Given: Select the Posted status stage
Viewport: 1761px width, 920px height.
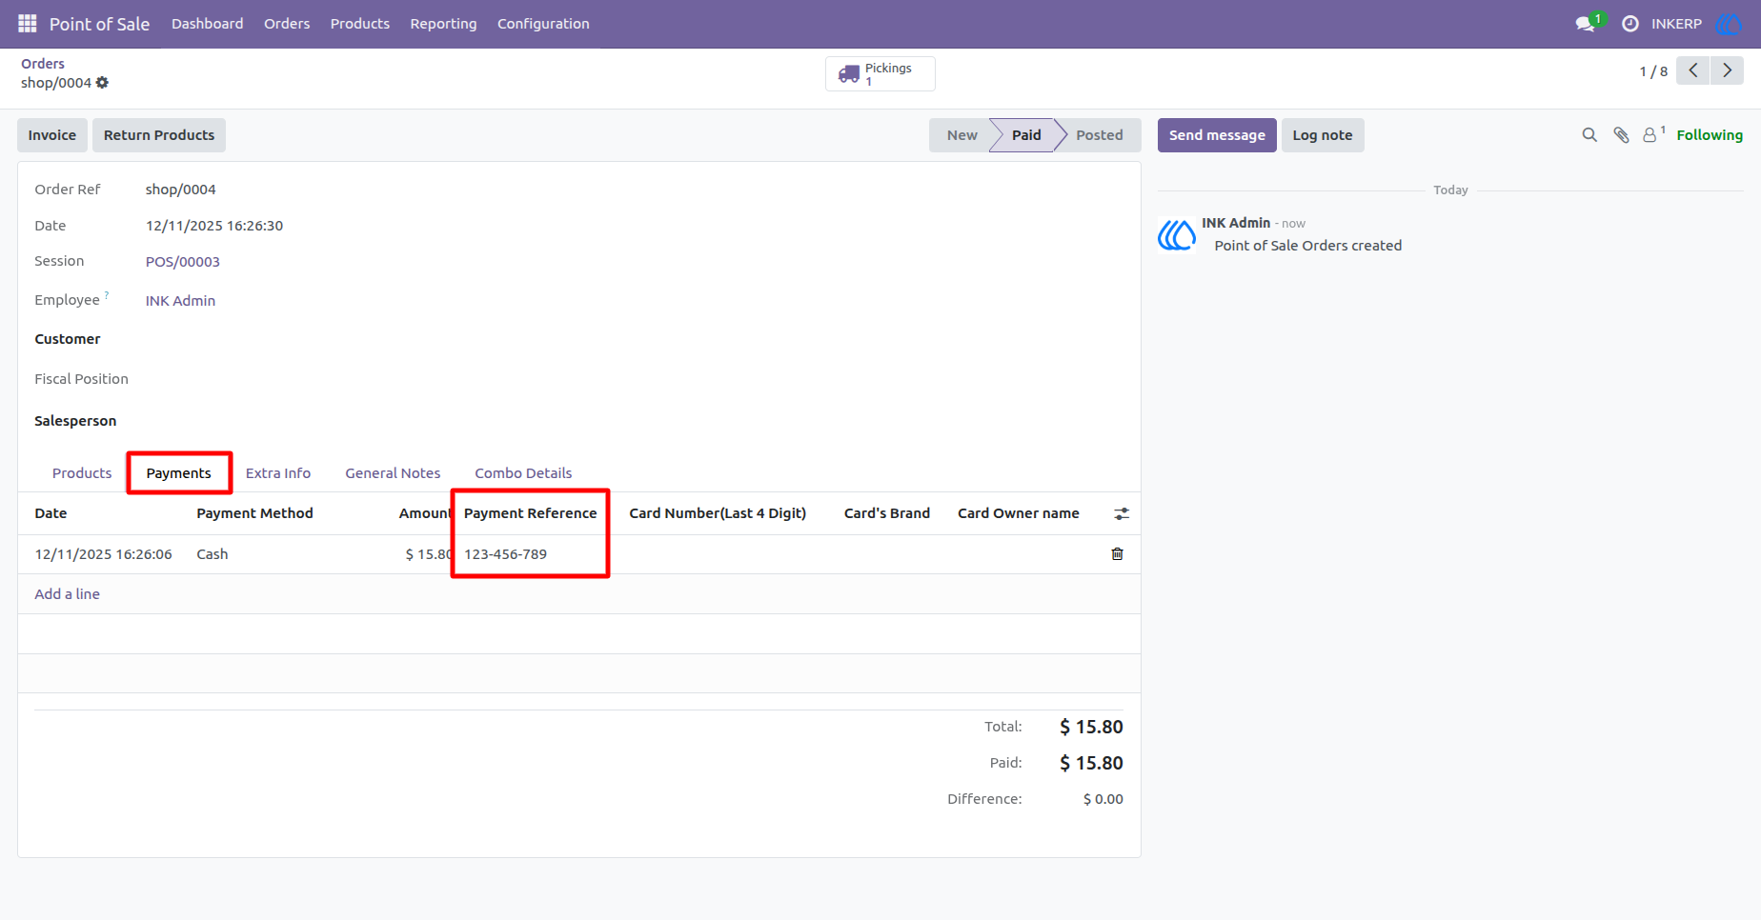Looking at the screenshot, I should [1099, 135].
